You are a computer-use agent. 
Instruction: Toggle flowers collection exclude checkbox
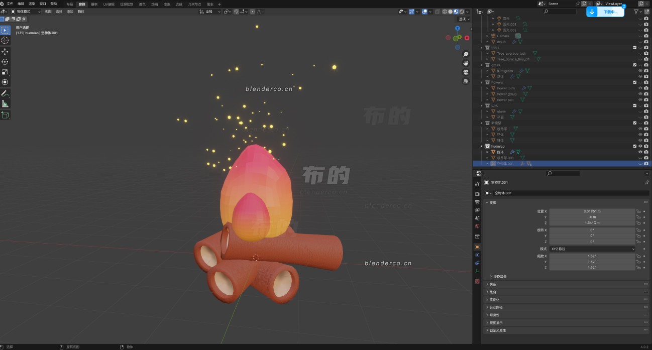point(635,82)
